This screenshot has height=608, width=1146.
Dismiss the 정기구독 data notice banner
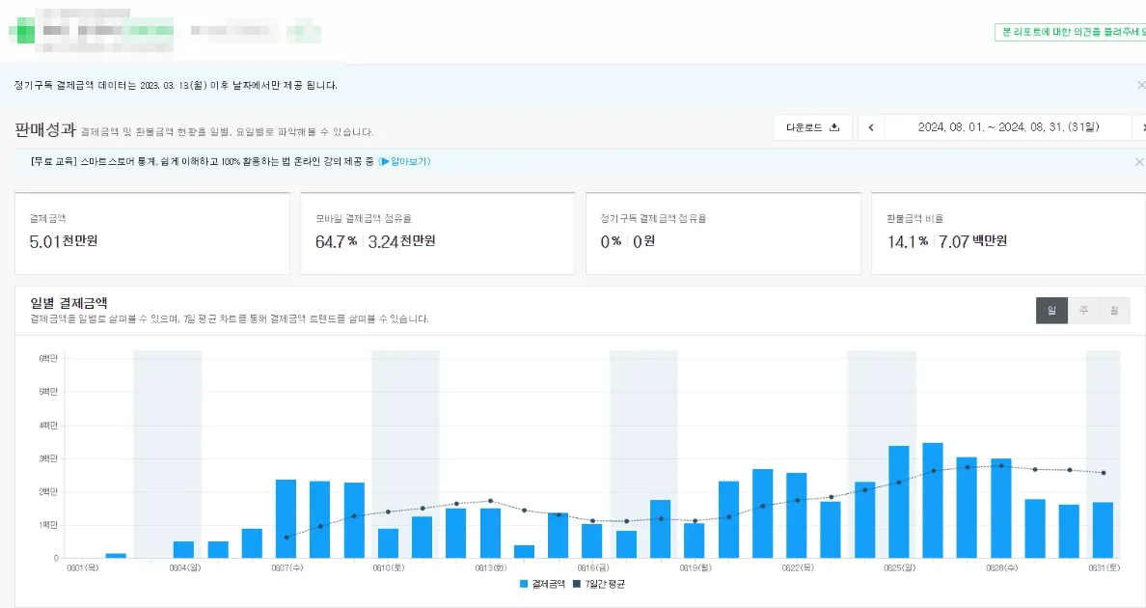click(x=1140, y=85)
